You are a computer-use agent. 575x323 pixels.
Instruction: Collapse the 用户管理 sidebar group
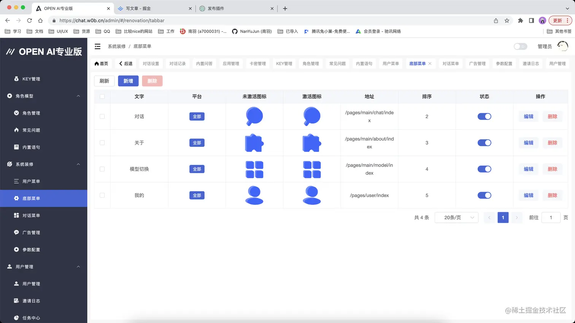(78, 266)
